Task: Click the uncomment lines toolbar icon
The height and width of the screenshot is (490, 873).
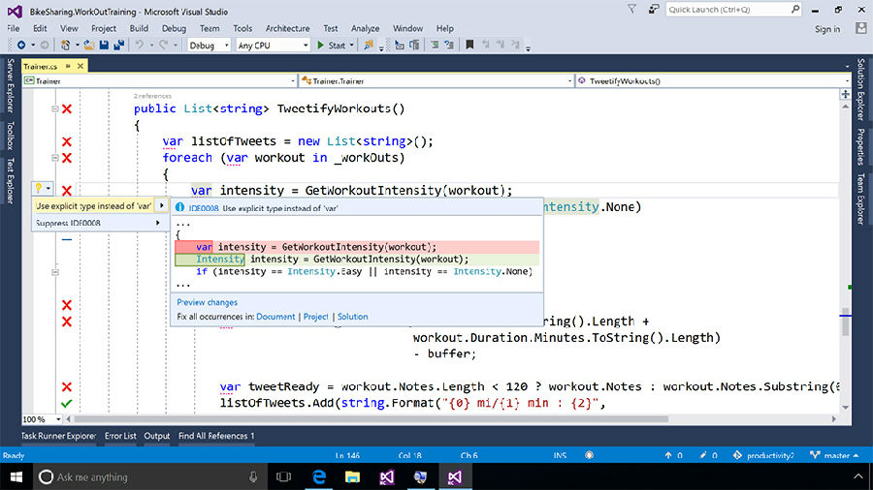Action: click(x=449, y=45)
